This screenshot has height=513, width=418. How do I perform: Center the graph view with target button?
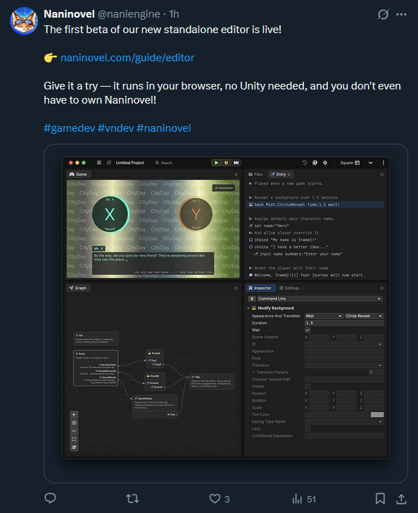point(74,423)
